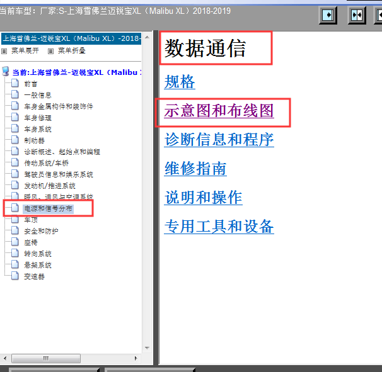Screen dimensions: 382x372
Task: Open the 示意图和布线图 link
Action: [219, 110]
